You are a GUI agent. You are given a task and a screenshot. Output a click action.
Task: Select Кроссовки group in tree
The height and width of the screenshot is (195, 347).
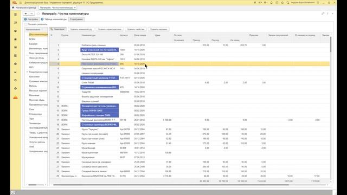[34, 76]
